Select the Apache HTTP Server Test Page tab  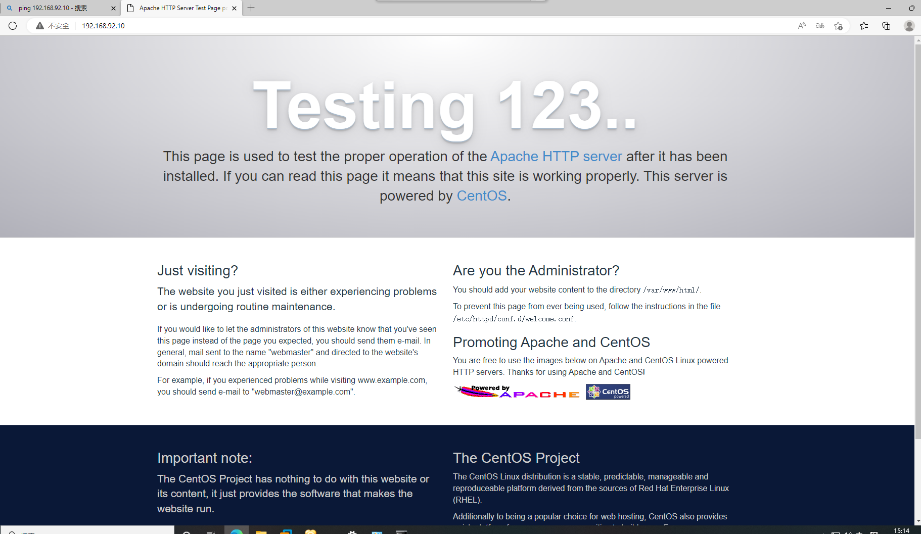(x=181, y=8)
